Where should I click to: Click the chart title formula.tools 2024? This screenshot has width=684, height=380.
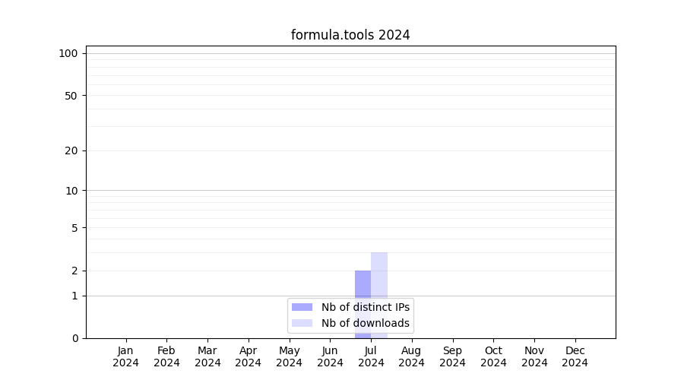coord(350,35)
